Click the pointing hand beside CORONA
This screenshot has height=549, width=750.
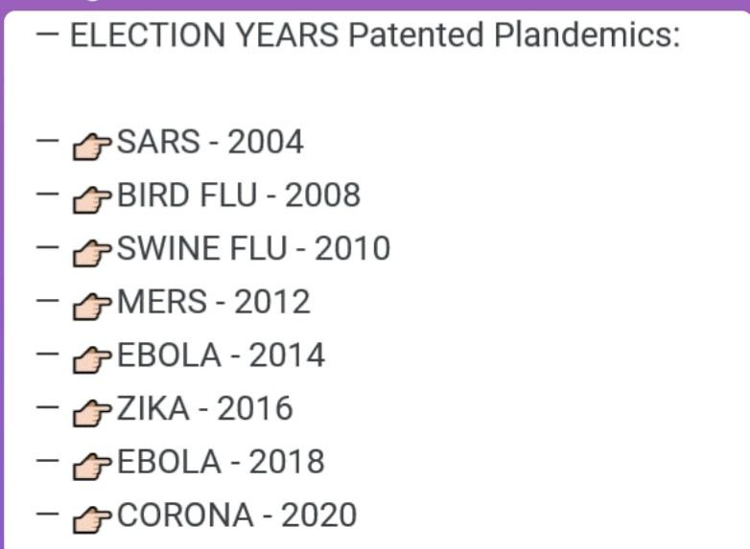tap(93, 519)
